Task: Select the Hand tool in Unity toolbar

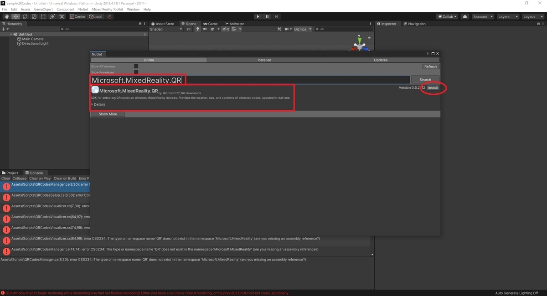Action: click(x=7, y=16)
